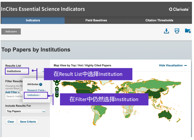The width and height of the screenshot is (194, 140).
Task: Click the add-to-folder icon
Action: [188, 31]
